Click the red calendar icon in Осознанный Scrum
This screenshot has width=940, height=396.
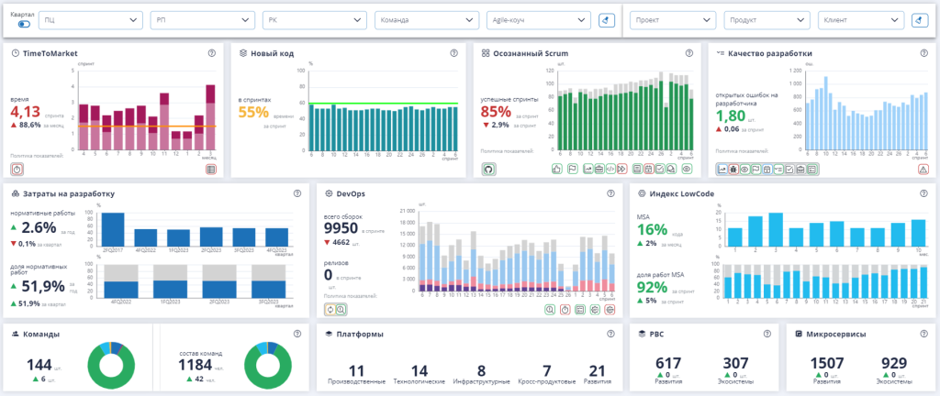(649, 169)
